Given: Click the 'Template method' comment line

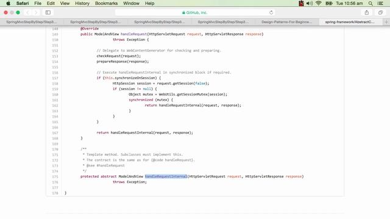Looking at the screenshot, I should click(x=133, y=155).
